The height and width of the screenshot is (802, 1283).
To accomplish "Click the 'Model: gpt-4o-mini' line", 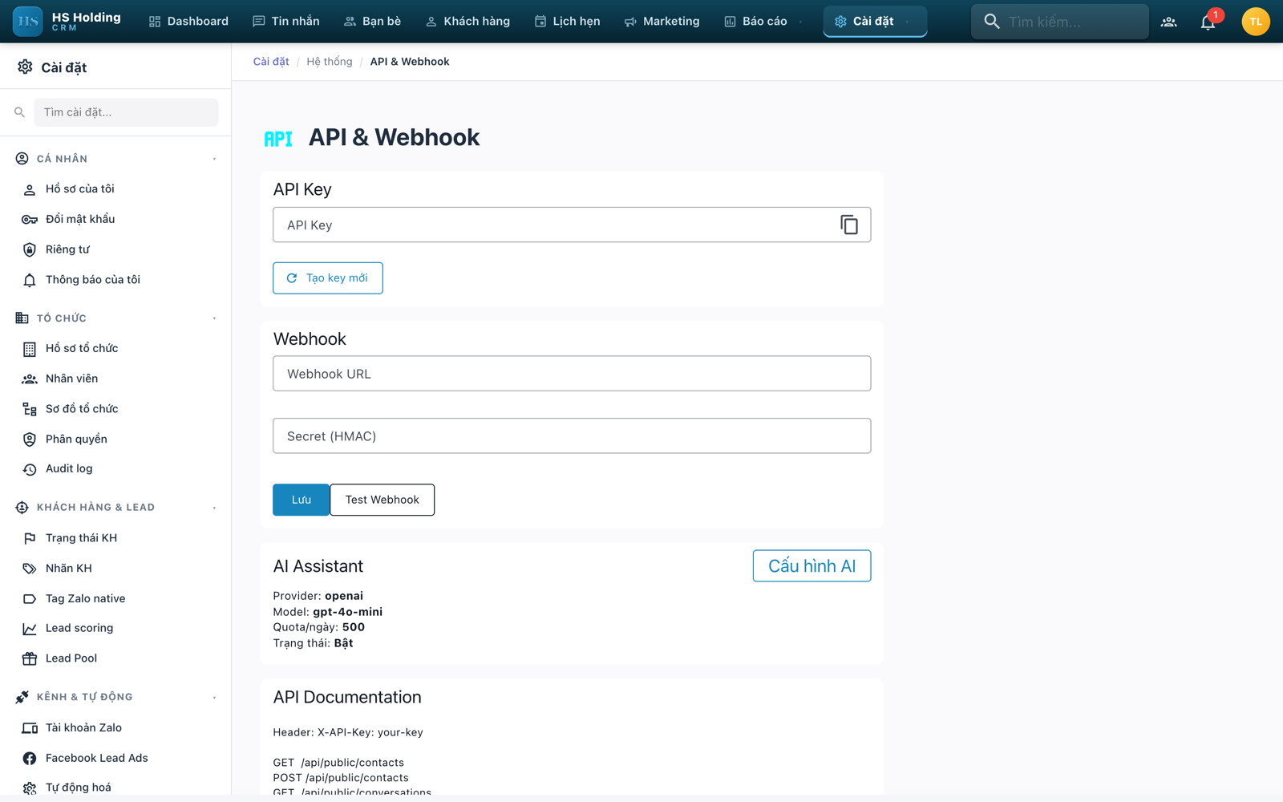I will click(x=327, y=612).
